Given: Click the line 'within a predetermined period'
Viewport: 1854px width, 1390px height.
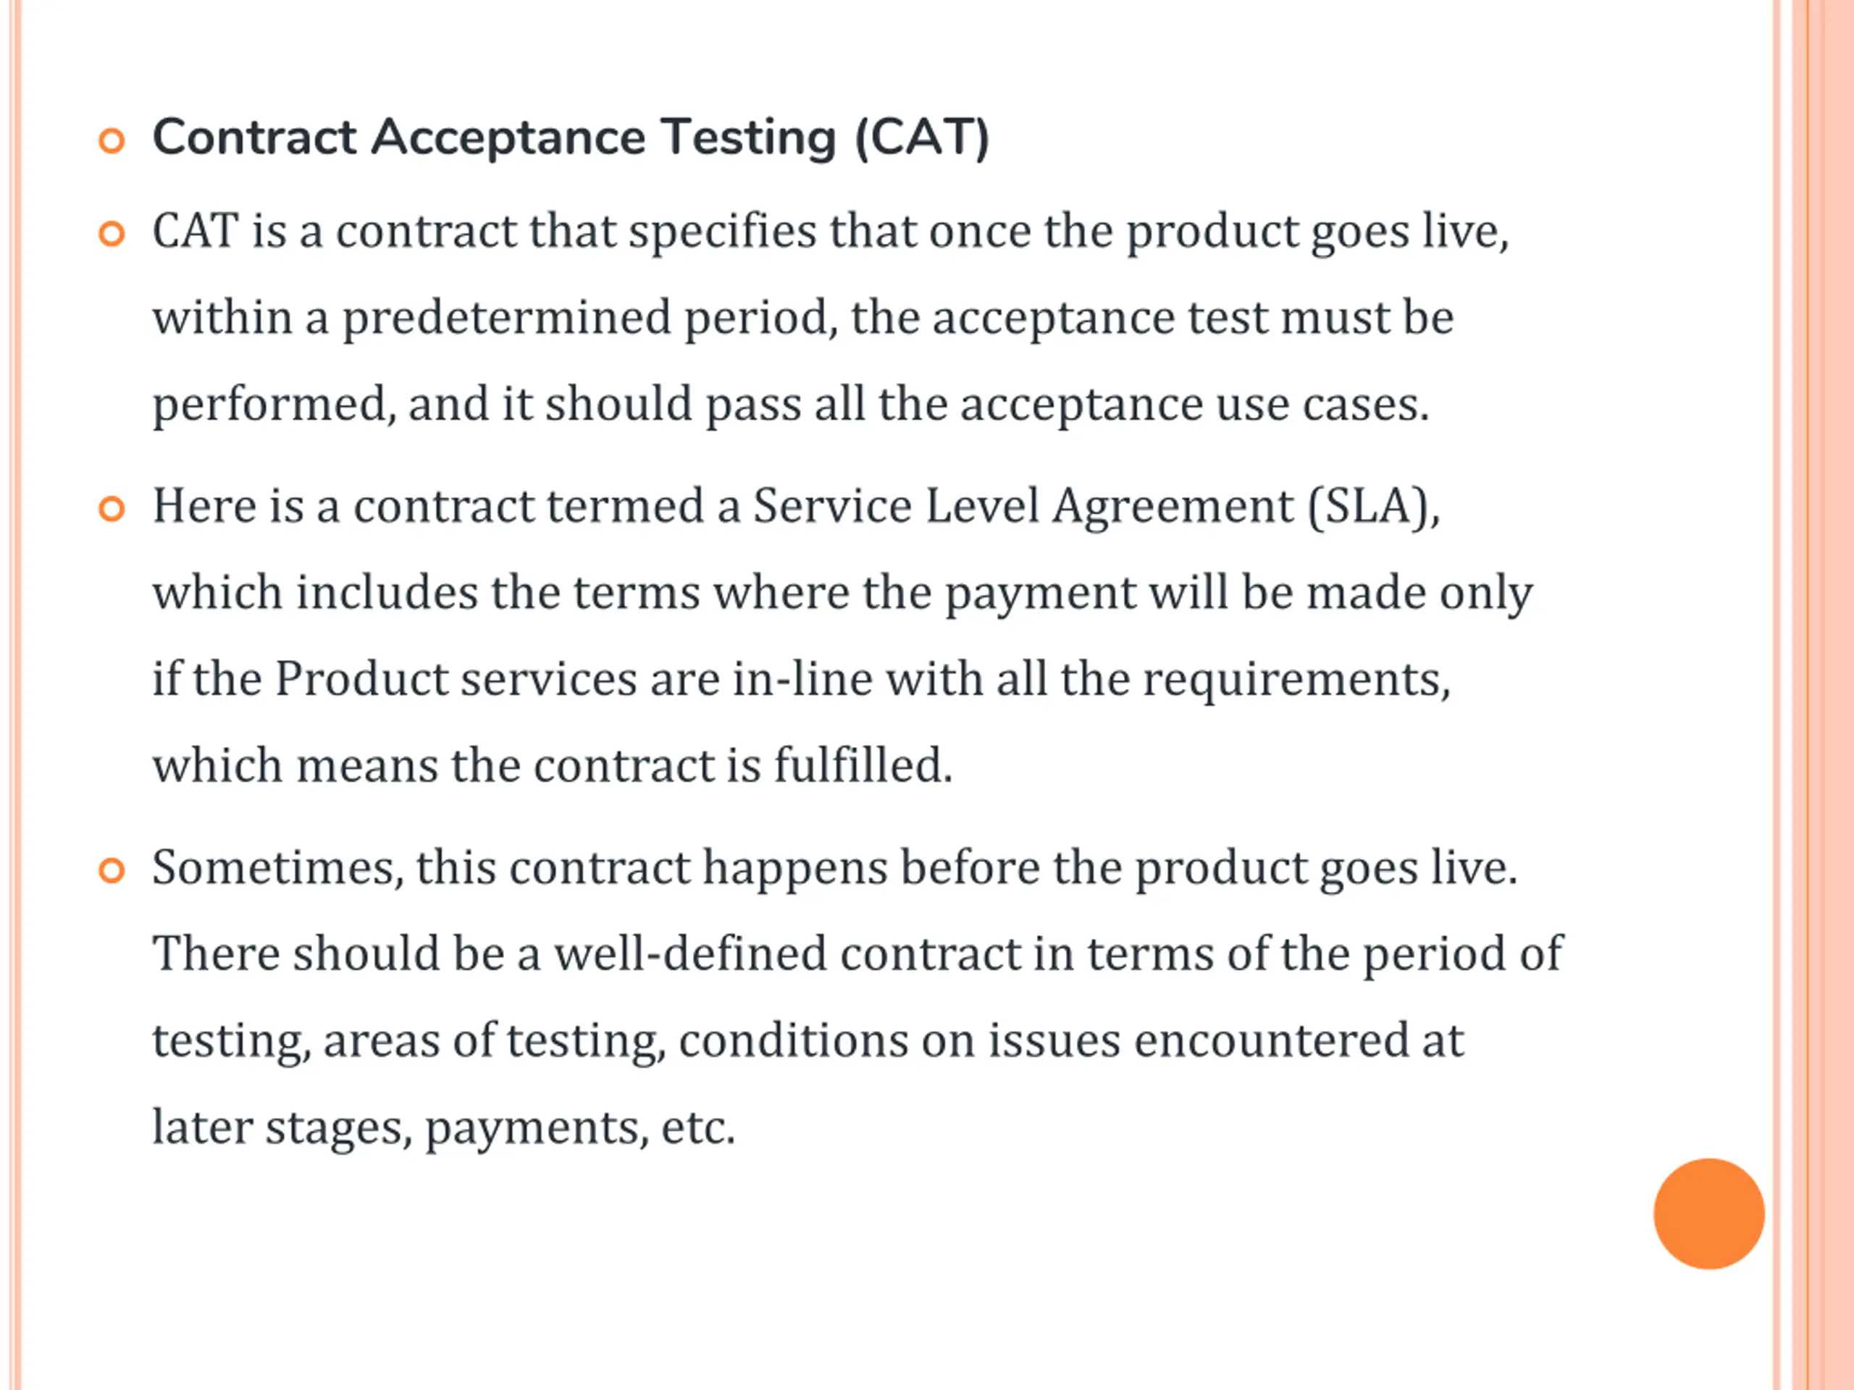Looking at the screenshot, I should point(495,319).
